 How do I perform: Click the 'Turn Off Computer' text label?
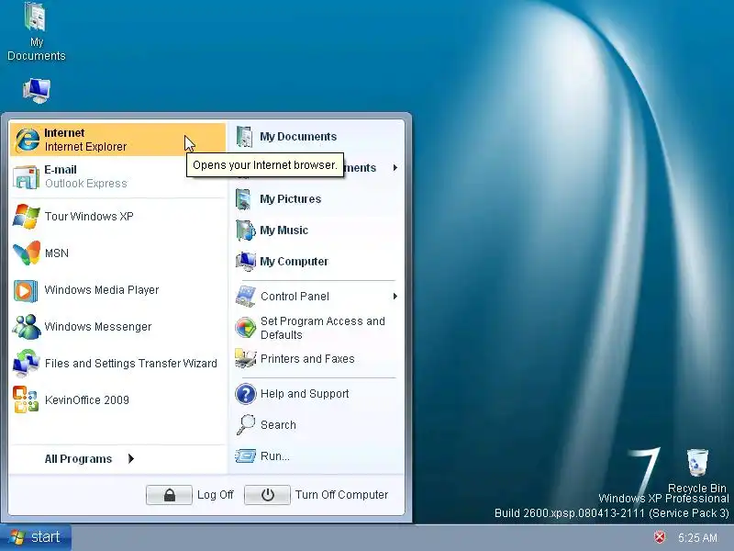(x=341, y=495)
